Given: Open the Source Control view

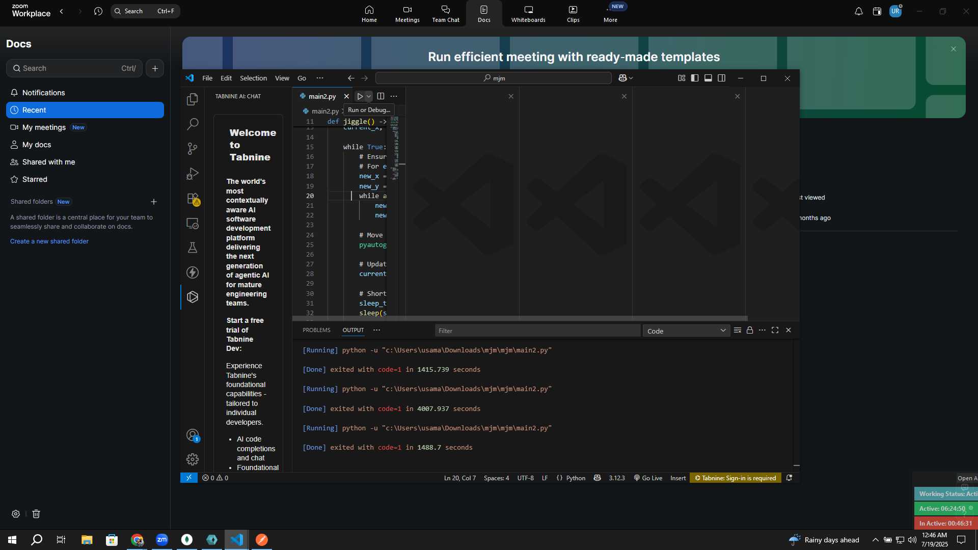Looking at the screenshot, I should (193, 149).
